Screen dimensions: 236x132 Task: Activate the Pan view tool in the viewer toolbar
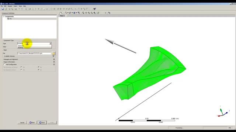86,13
